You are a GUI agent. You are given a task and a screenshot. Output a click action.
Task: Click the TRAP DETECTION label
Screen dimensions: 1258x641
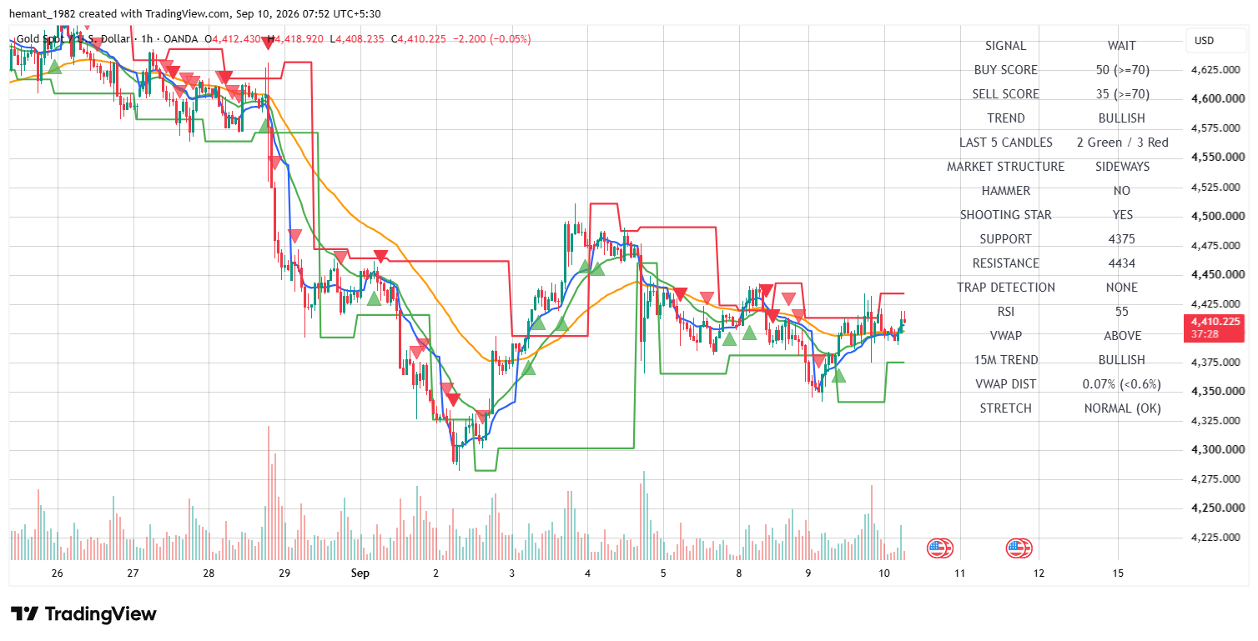1005,288
